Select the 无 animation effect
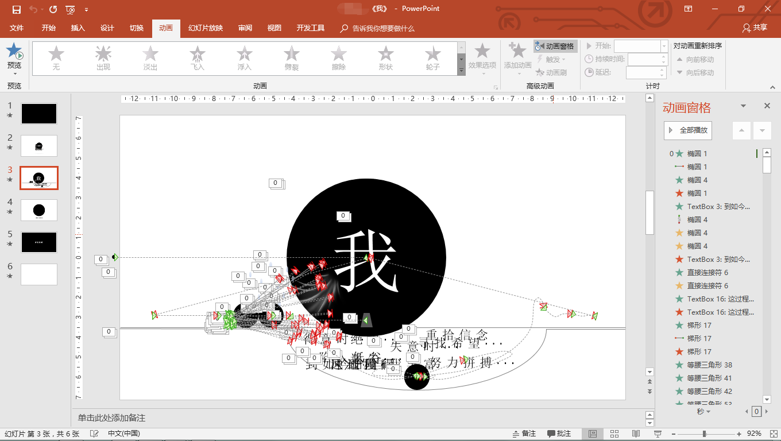The width and height of the screenshot is (781, 441). 56,59
